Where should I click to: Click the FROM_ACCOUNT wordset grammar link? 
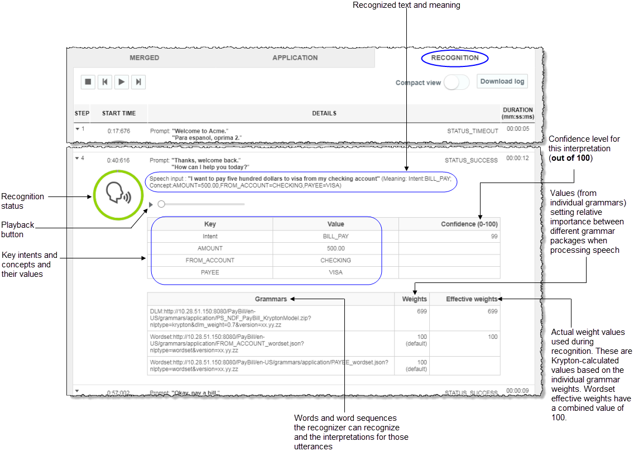[234, 343]
